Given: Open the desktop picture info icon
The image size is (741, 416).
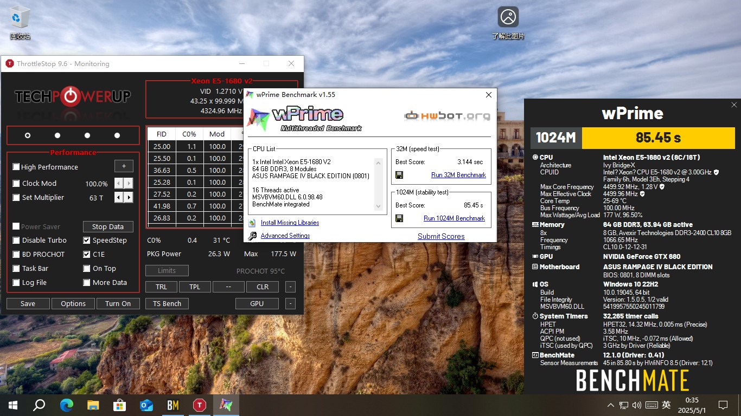Looking at the screenshot, I should [x=508, y=22].
